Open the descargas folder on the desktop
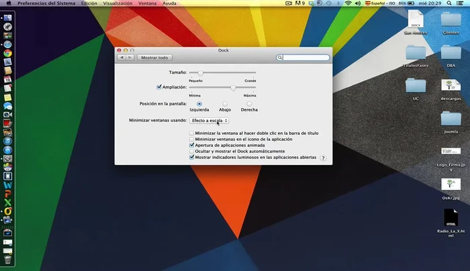Viewport: 470px width, 271px height. [x=451, y=86]
